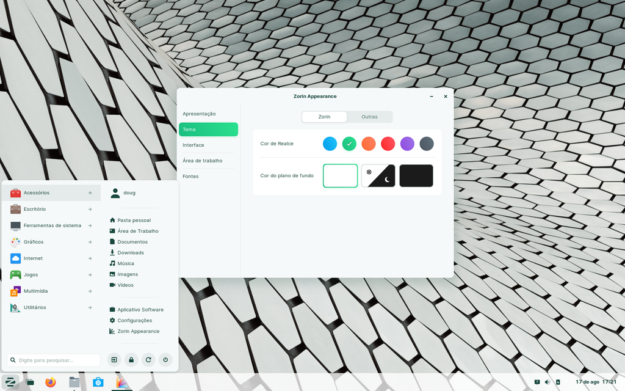Click the Gráficos palette icon

(x=15, y=242)
